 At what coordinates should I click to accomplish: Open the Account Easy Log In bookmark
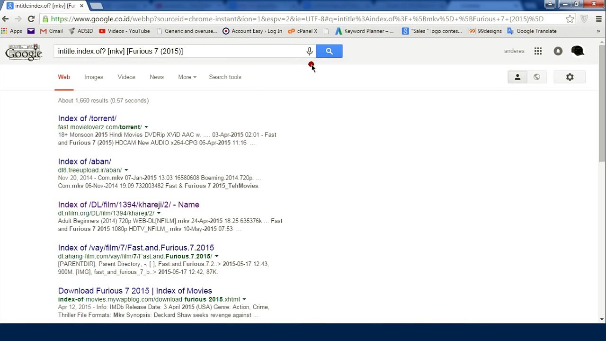pos(252,31)
